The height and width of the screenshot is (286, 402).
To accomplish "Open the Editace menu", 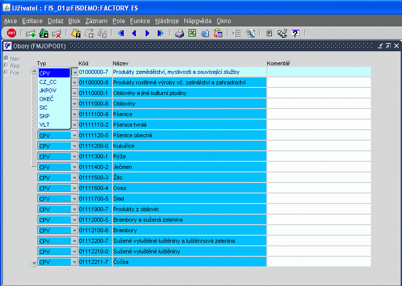I will coord(32,21).
